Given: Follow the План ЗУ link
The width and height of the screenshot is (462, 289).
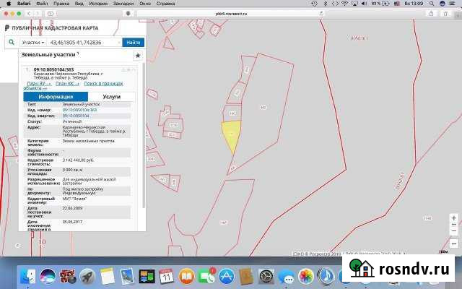Looking at the screenshot, I should click(x=36, y=85).
